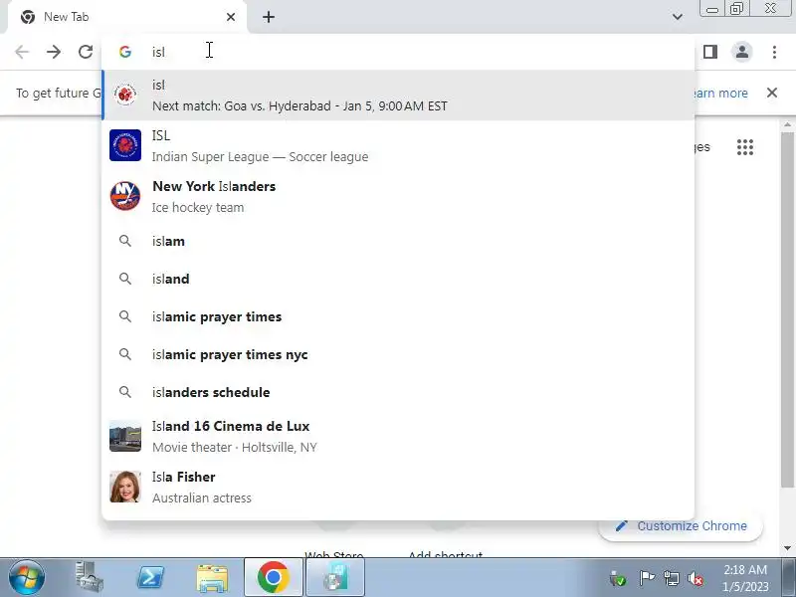Open the Chrome three-dot menu
The image size is (796, 597).
click(x=774, y=52)
